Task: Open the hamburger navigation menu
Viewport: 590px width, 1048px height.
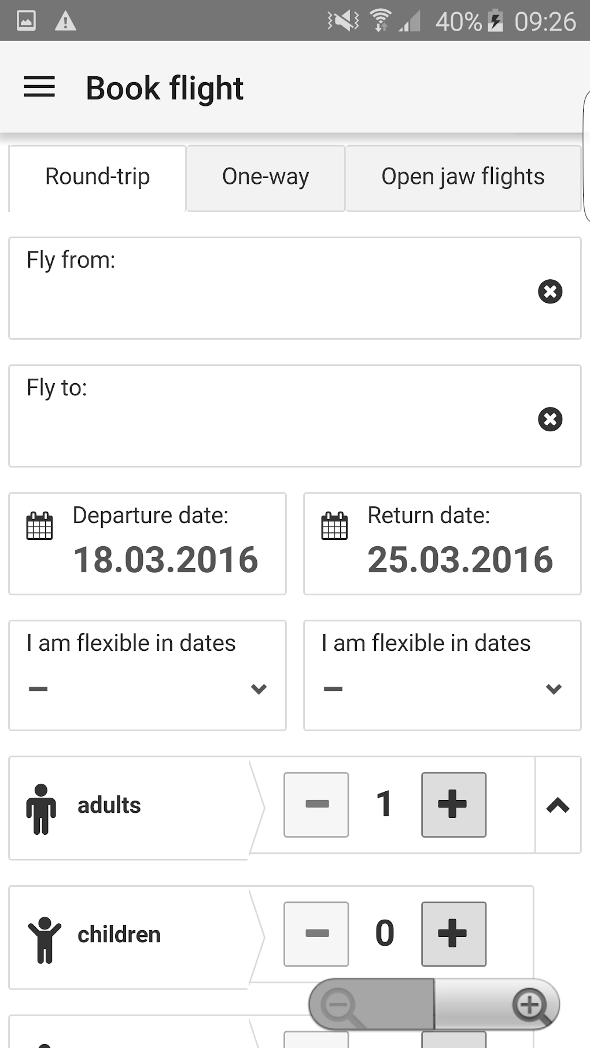Action: [39, 87]
